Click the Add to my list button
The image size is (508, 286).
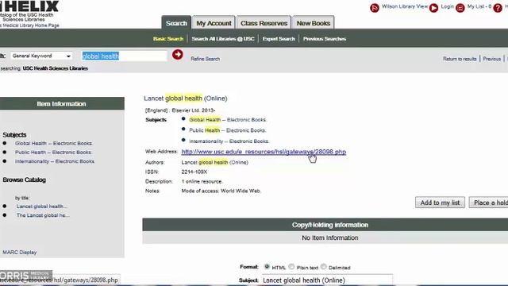[x=440, y=203]
